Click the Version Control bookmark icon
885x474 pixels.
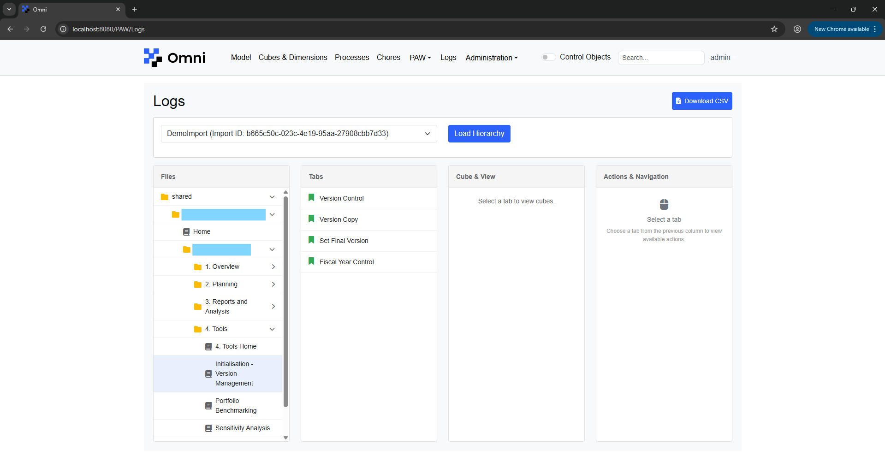311,198
